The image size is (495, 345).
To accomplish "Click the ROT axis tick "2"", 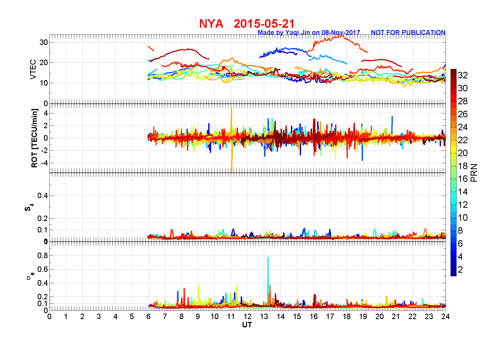I will pyautogui.click(x=46, y=126).
